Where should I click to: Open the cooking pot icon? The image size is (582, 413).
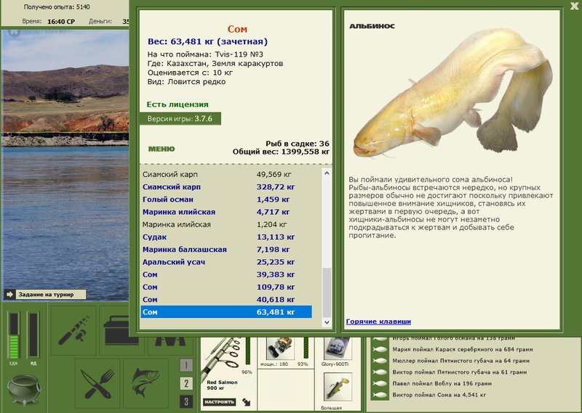24,390
